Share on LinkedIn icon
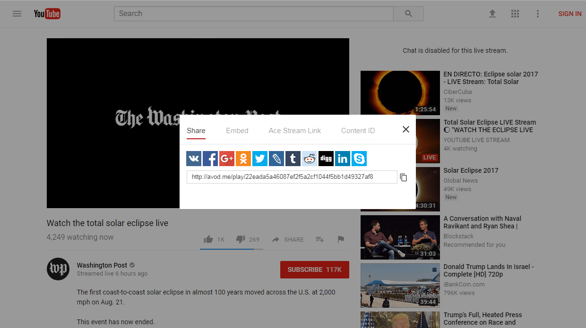 [x=343, y=159]
